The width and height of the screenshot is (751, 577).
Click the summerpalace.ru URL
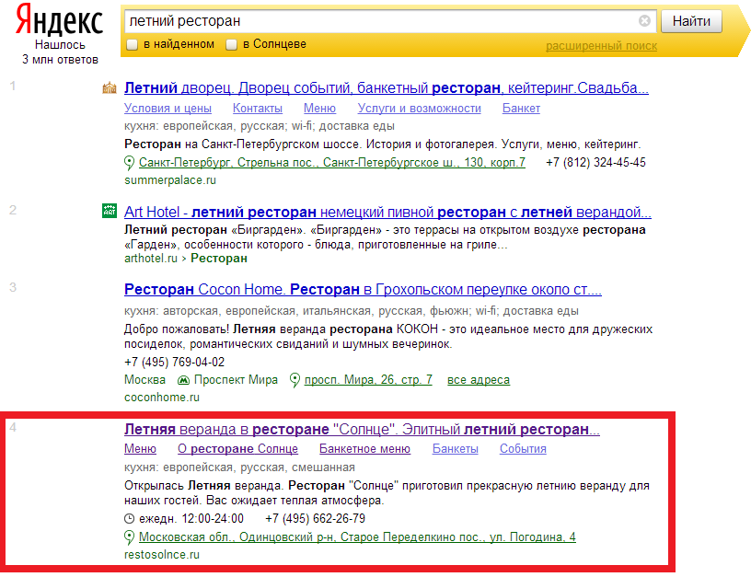[170, 180]
